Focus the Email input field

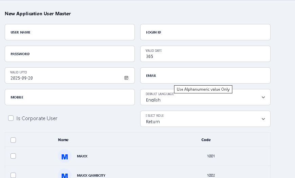click(205, 75)
